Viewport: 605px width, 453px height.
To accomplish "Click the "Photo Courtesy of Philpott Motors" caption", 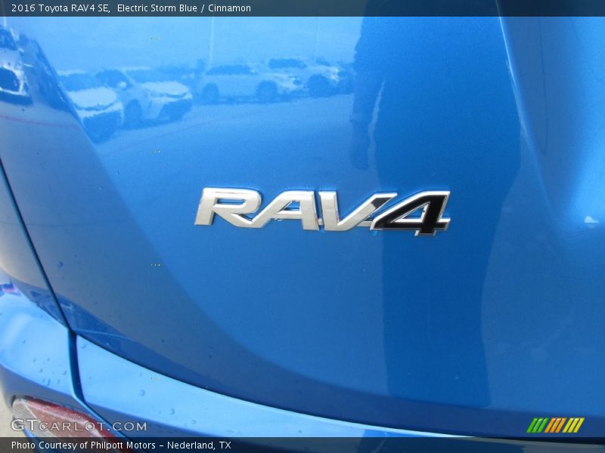I will pos(83,445).
